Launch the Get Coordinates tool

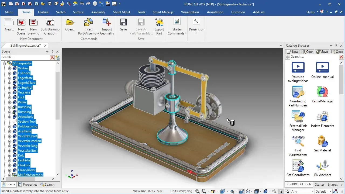point(298,168)
